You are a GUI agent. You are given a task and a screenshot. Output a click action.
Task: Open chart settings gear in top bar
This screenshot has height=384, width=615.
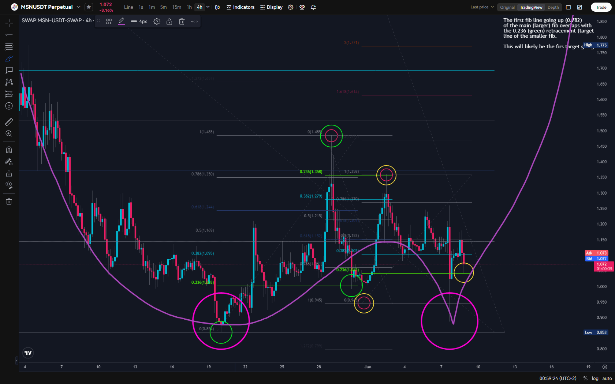pyautogui.click(x=291, y=7)
